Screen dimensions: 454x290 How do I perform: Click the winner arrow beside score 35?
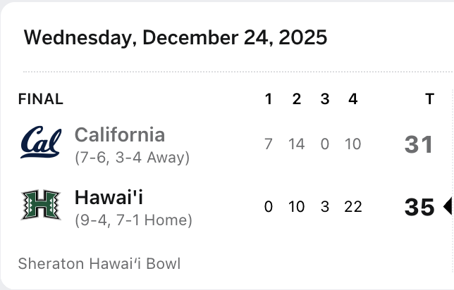(447, 207)
